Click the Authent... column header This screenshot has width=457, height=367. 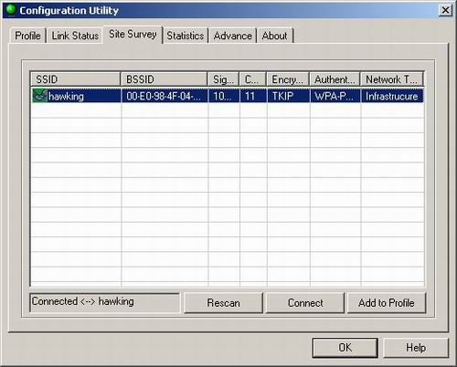point(335,79)
